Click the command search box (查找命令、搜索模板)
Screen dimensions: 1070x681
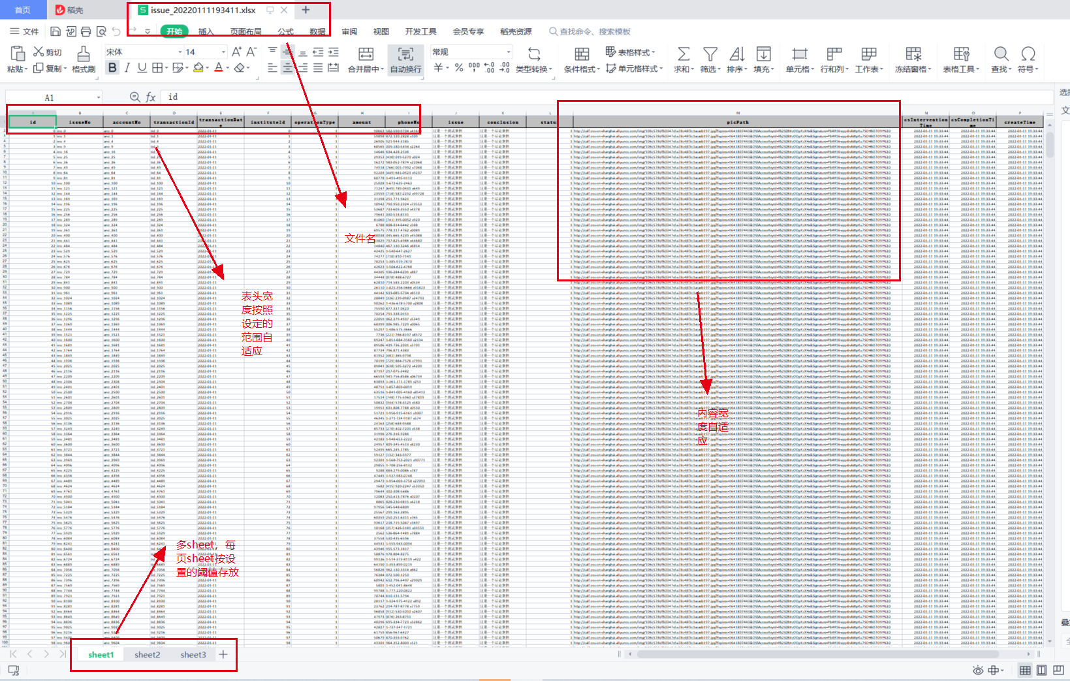pos(590,31)
